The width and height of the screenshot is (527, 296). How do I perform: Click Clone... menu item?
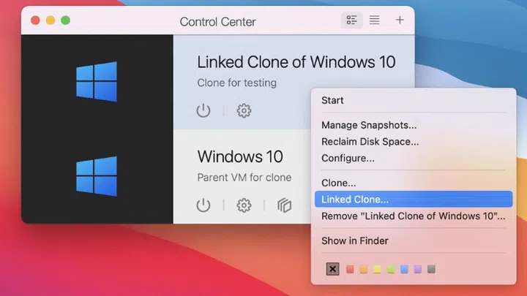click(339, 183)
